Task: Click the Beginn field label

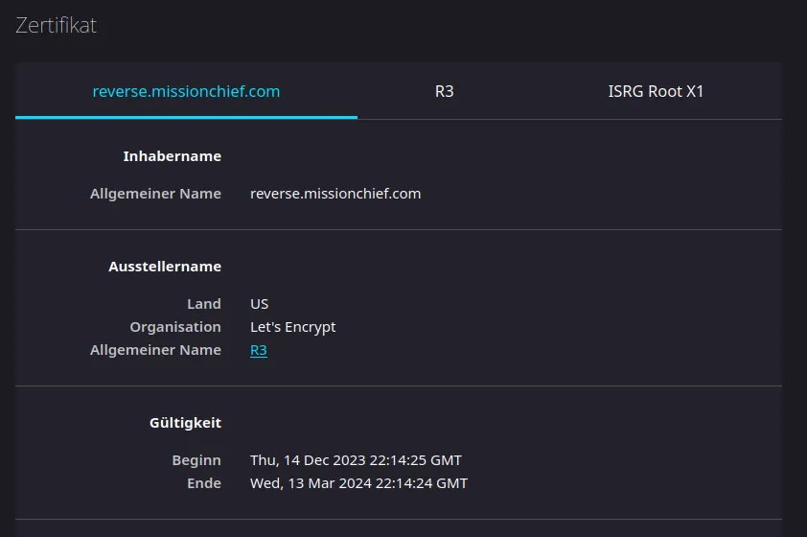Action: (x=196, y=460)
